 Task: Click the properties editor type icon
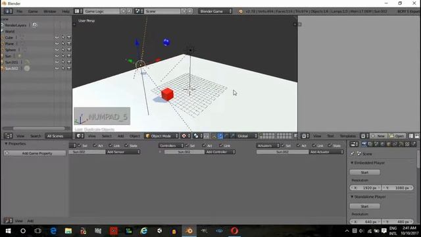[x=354, y=145]
